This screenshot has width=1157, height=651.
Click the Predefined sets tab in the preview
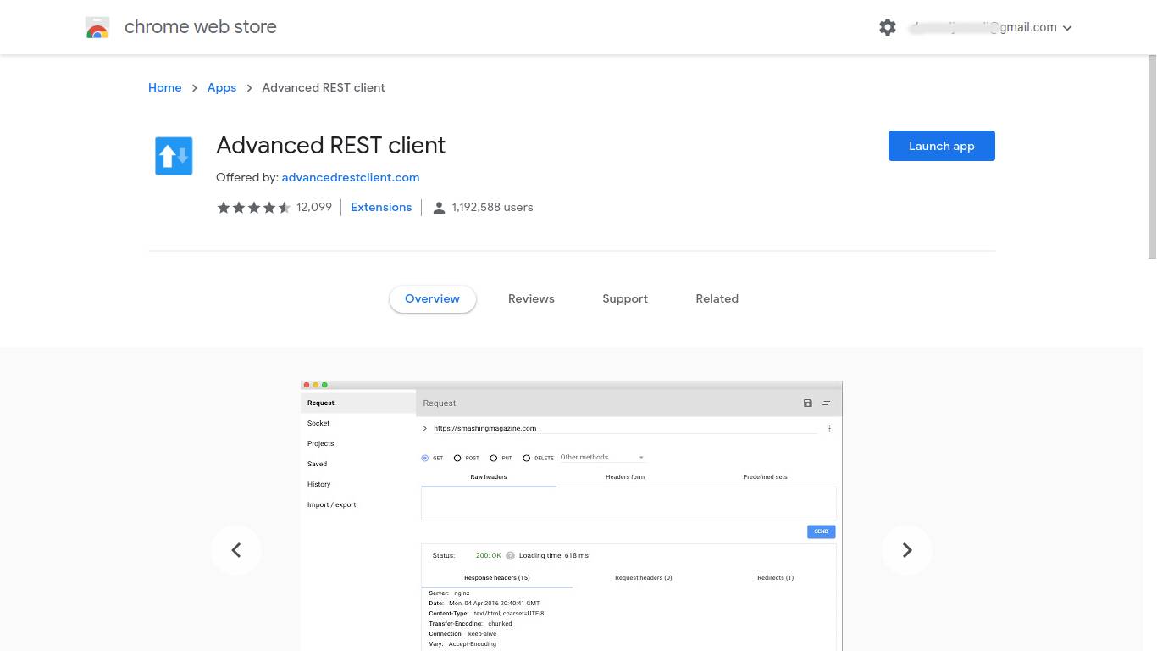click(x=765, y=477)
